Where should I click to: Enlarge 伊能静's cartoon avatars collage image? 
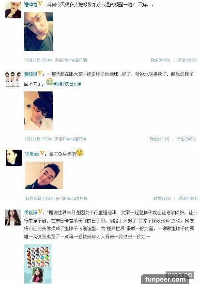[x=38, y=264]
